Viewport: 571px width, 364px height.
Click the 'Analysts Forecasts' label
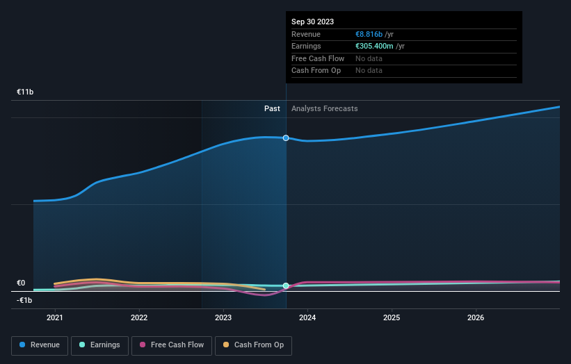click(x=325, y=108)
